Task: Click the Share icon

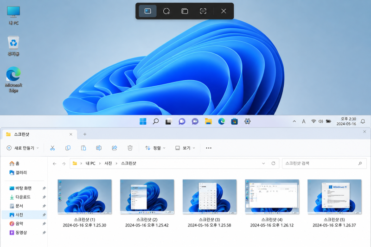Action: pos(115,148)
